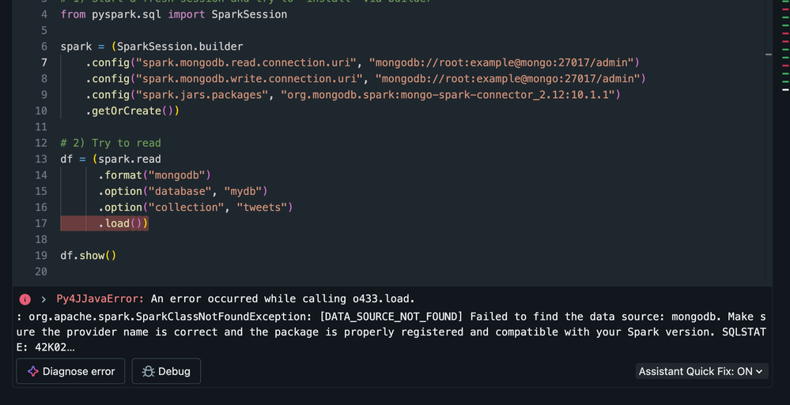Click the .getOrCreate() call
Screen dimensions: 790x405
pyautogui.click(x=132, y=111)
